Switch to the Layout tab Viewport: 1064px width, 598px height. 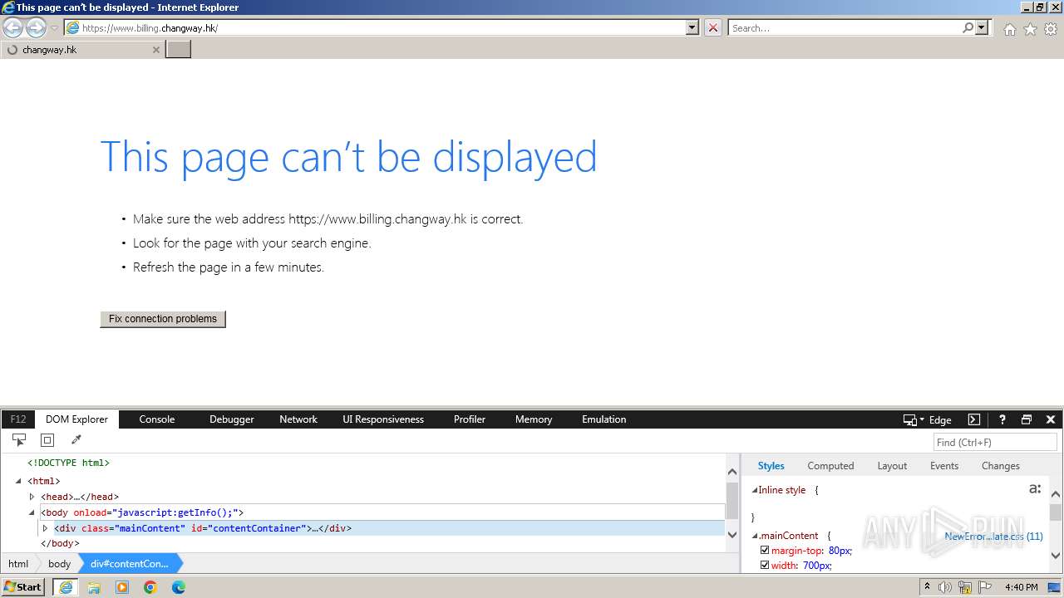892,466
